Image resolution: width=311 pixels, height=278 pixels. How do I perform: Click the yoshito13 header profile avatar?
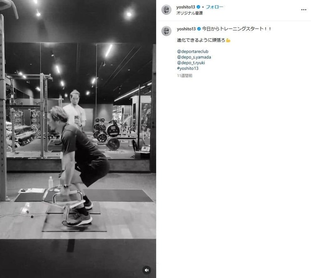pyautogui.click(x=166, y=10)
